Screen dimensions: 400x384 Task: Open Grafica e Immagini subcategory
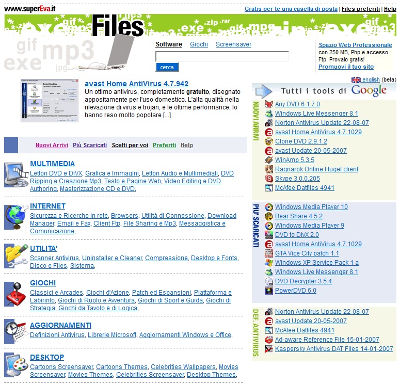pos(112,173)
